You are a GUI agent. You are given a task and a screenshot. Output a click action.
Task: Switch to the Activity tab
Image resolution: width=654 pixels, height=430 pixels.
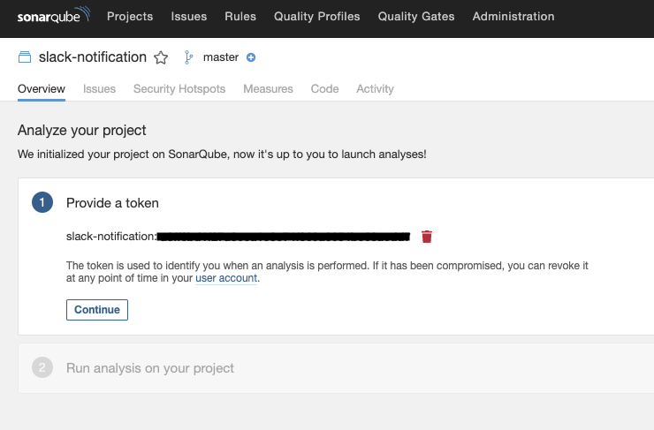[375, 89]
